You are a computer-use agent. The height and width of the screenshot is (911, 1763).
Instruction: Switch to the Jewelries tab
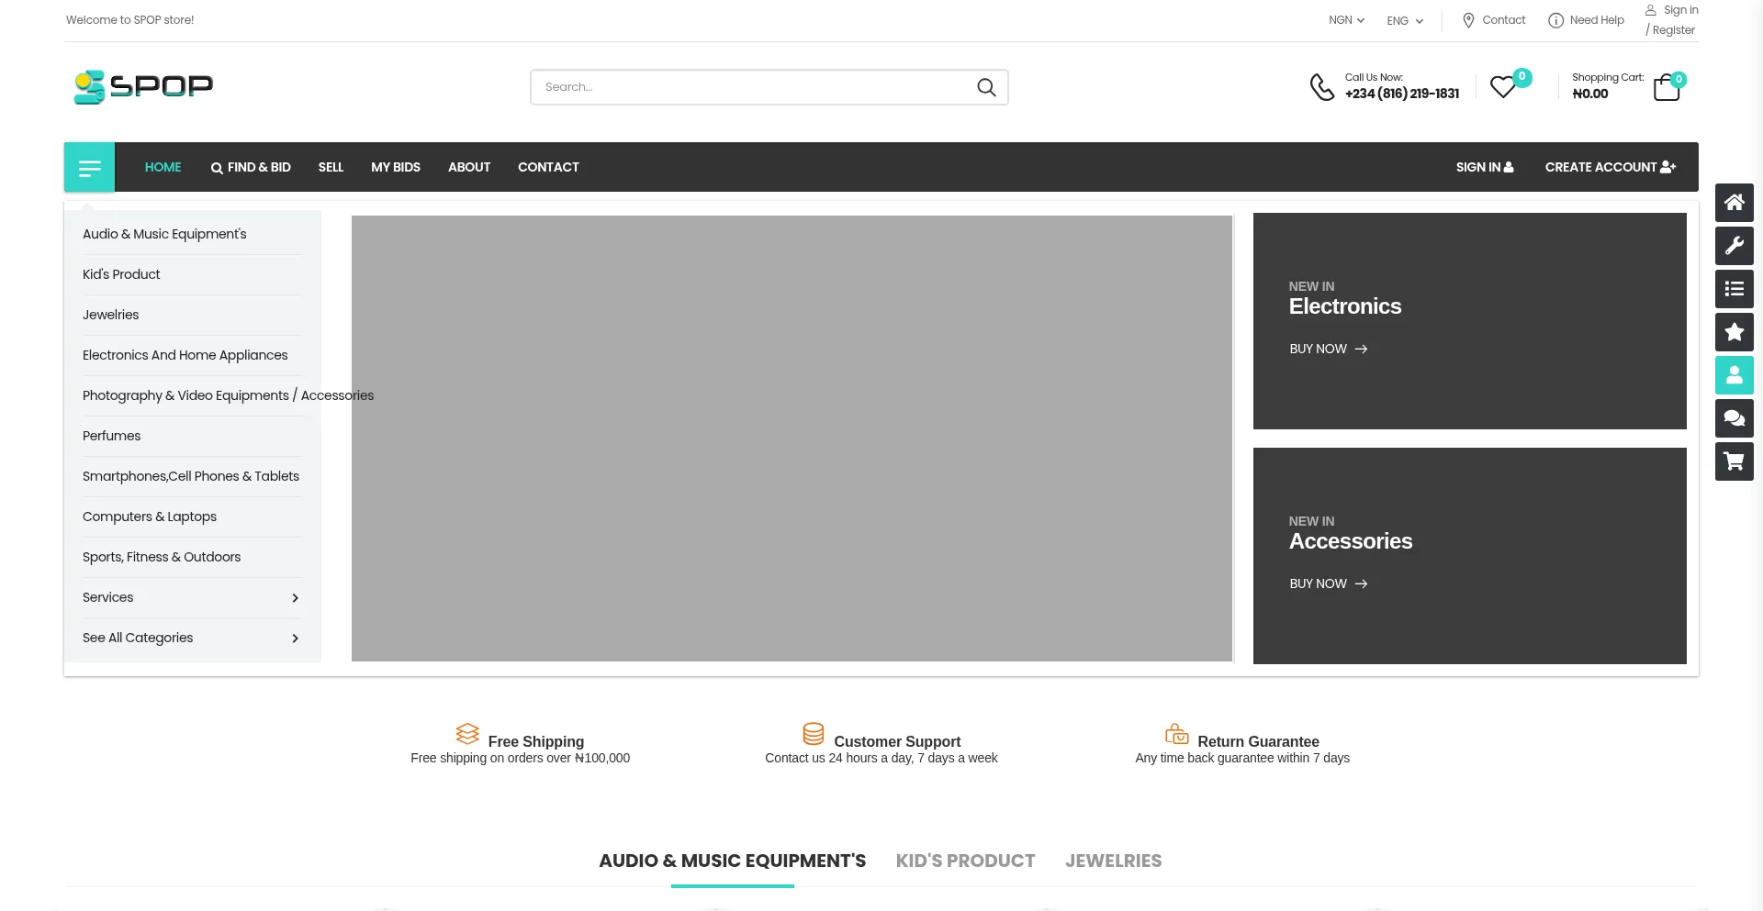[x=1113, y=861]
